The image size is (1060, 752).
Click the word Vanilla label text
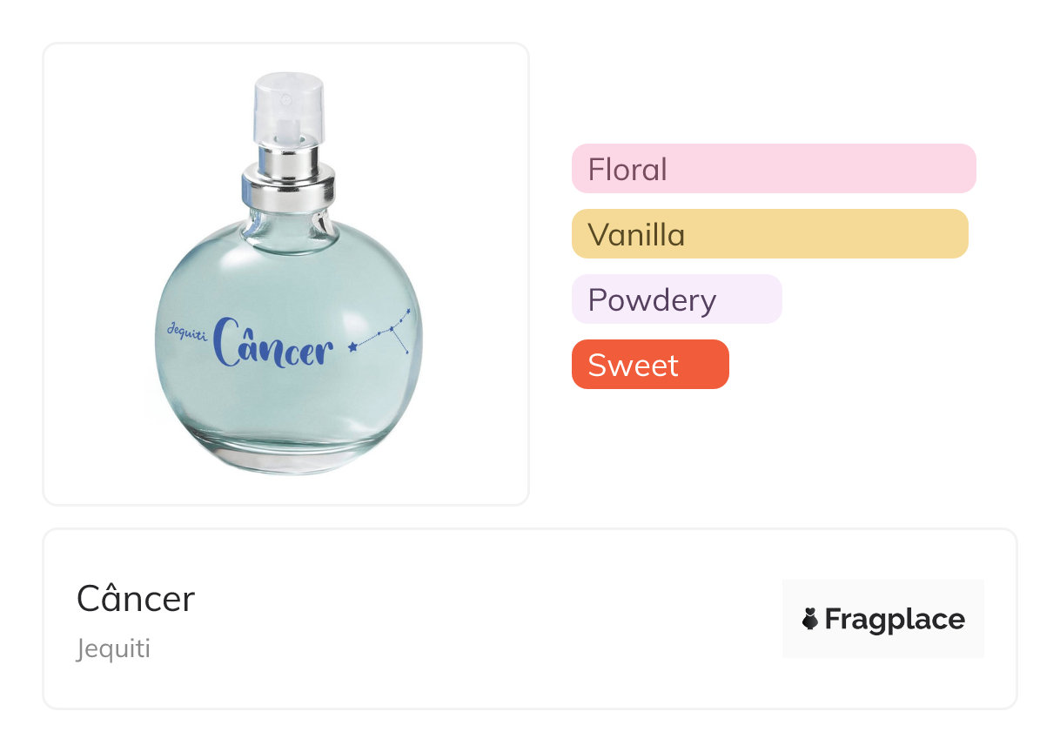[x=636, y=235]
